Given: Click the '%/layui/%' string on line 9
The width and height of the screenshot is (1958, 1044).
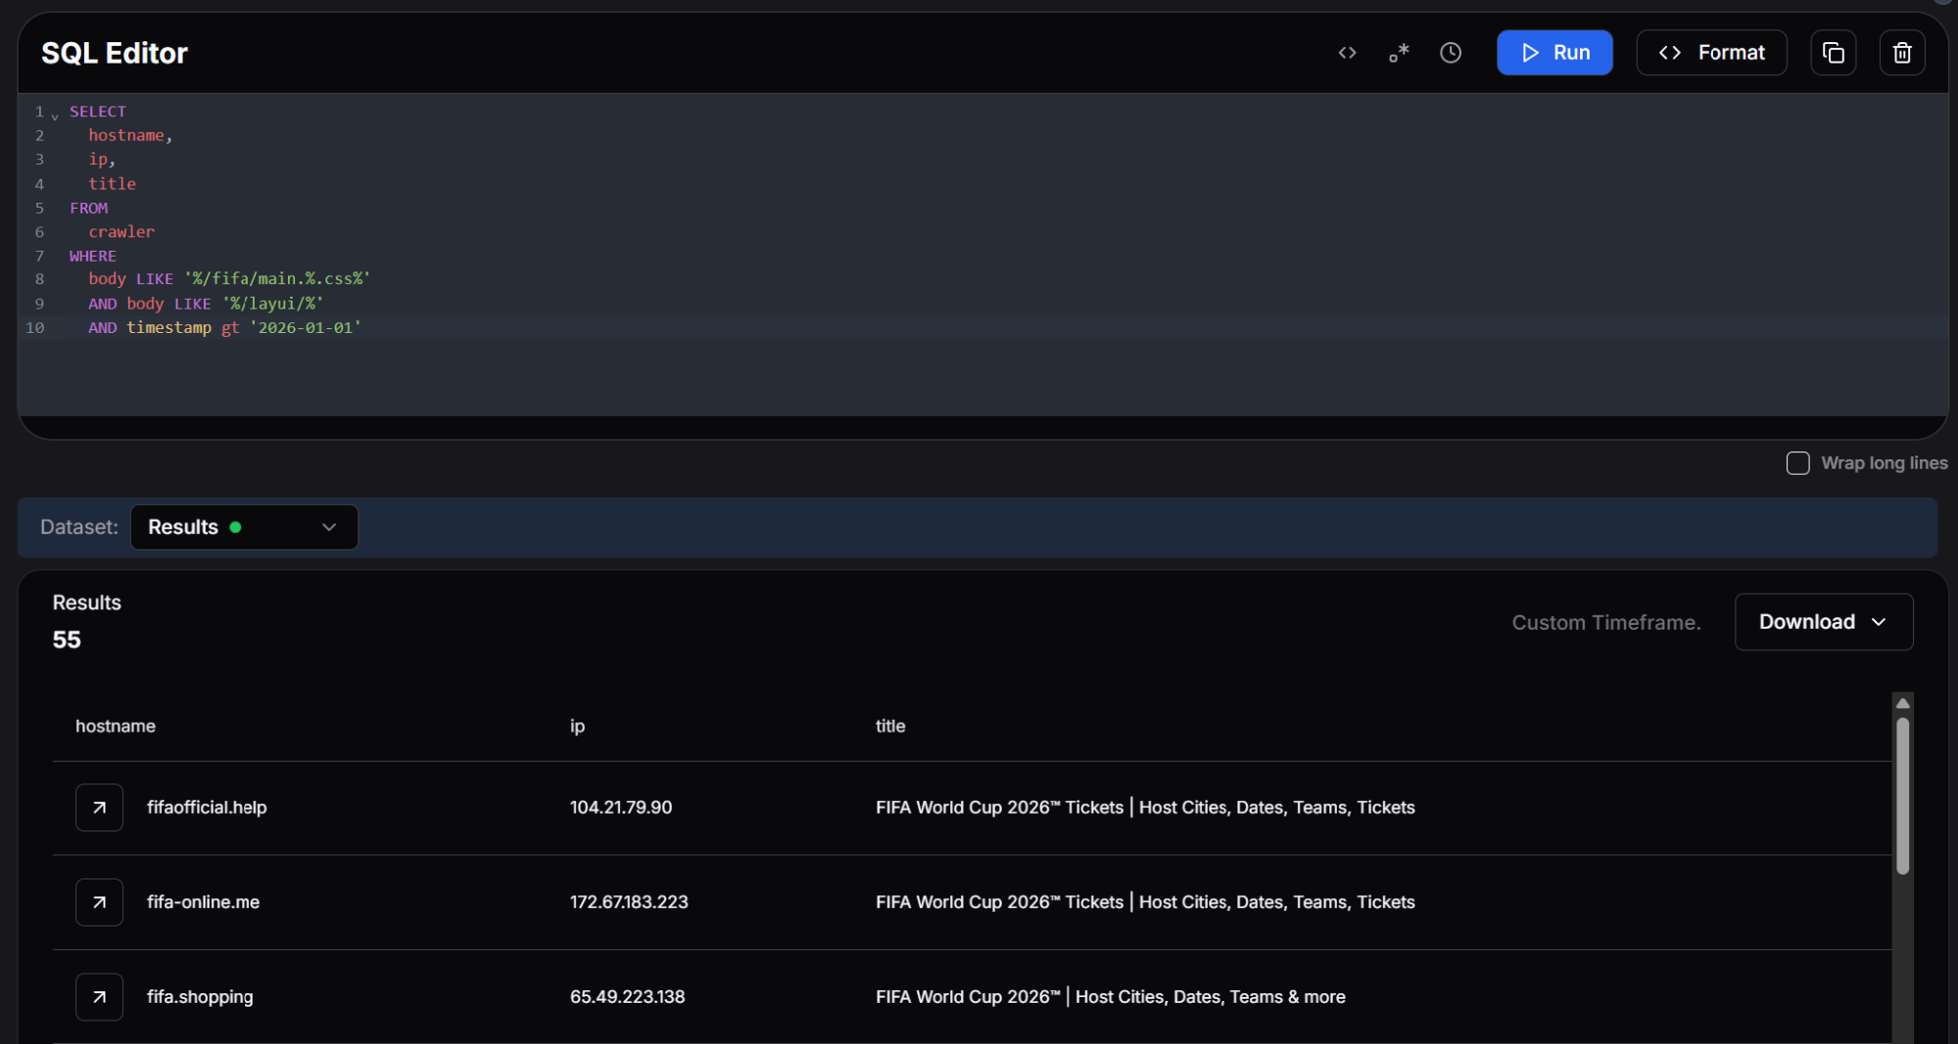Looking at the screenshot, I should [x=272, y=304].
